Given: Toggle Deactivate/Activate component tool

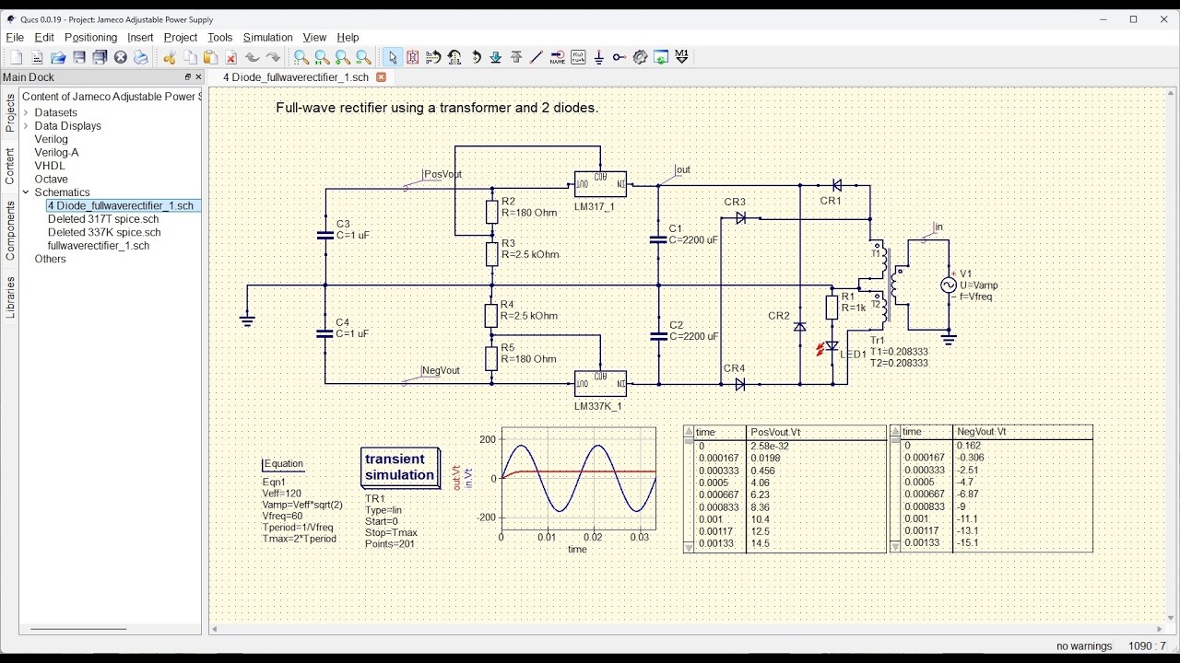Looking at the screenshot, I should click(413, 57).
